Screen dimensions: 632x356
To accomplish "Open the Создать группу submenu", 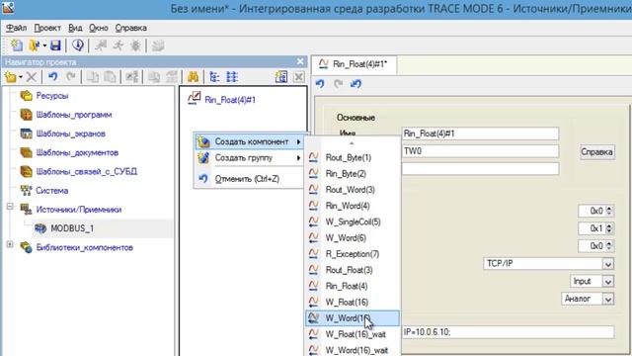I will (250, 158).
